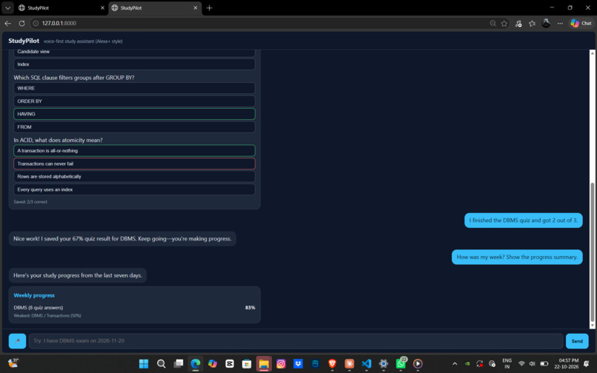The image size is (597, 373).
Task: Open Brave browser from the taskbar
Action: 332,364
